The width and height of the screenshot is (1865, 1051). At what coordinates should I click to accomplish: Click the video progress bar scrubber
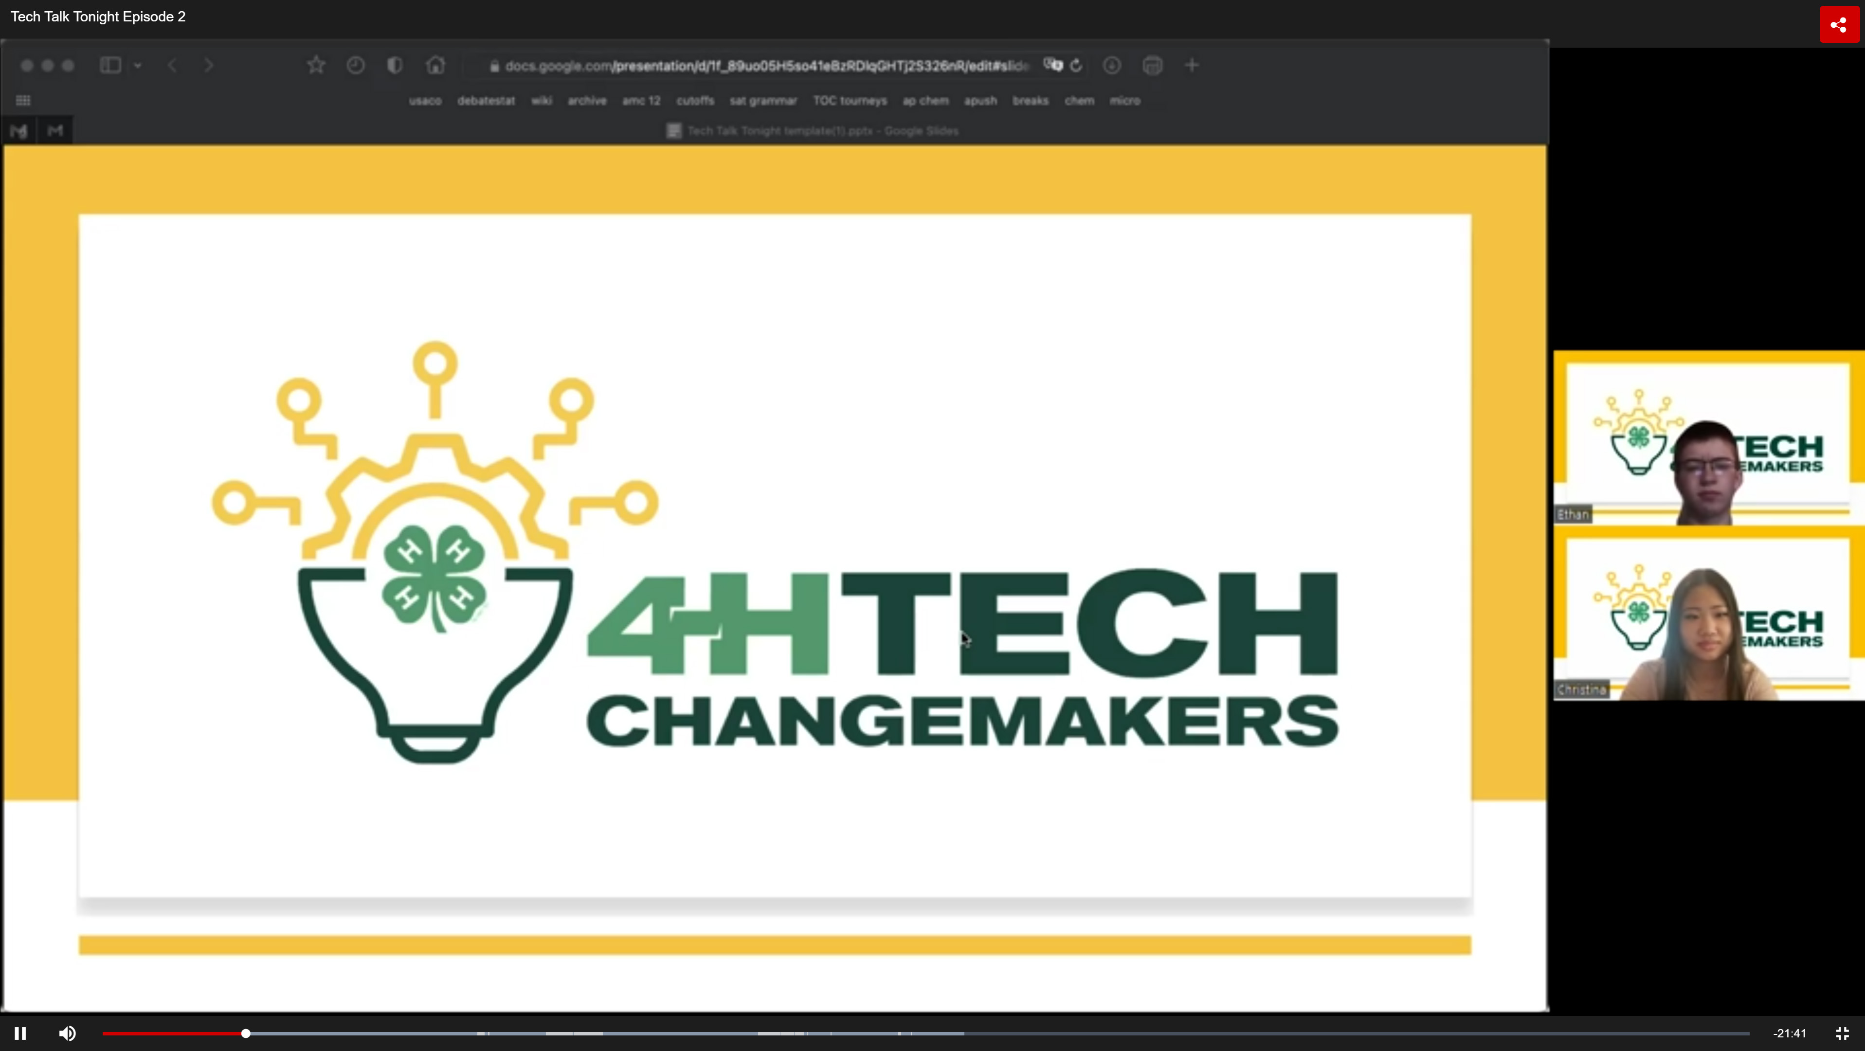point(245,1033)
